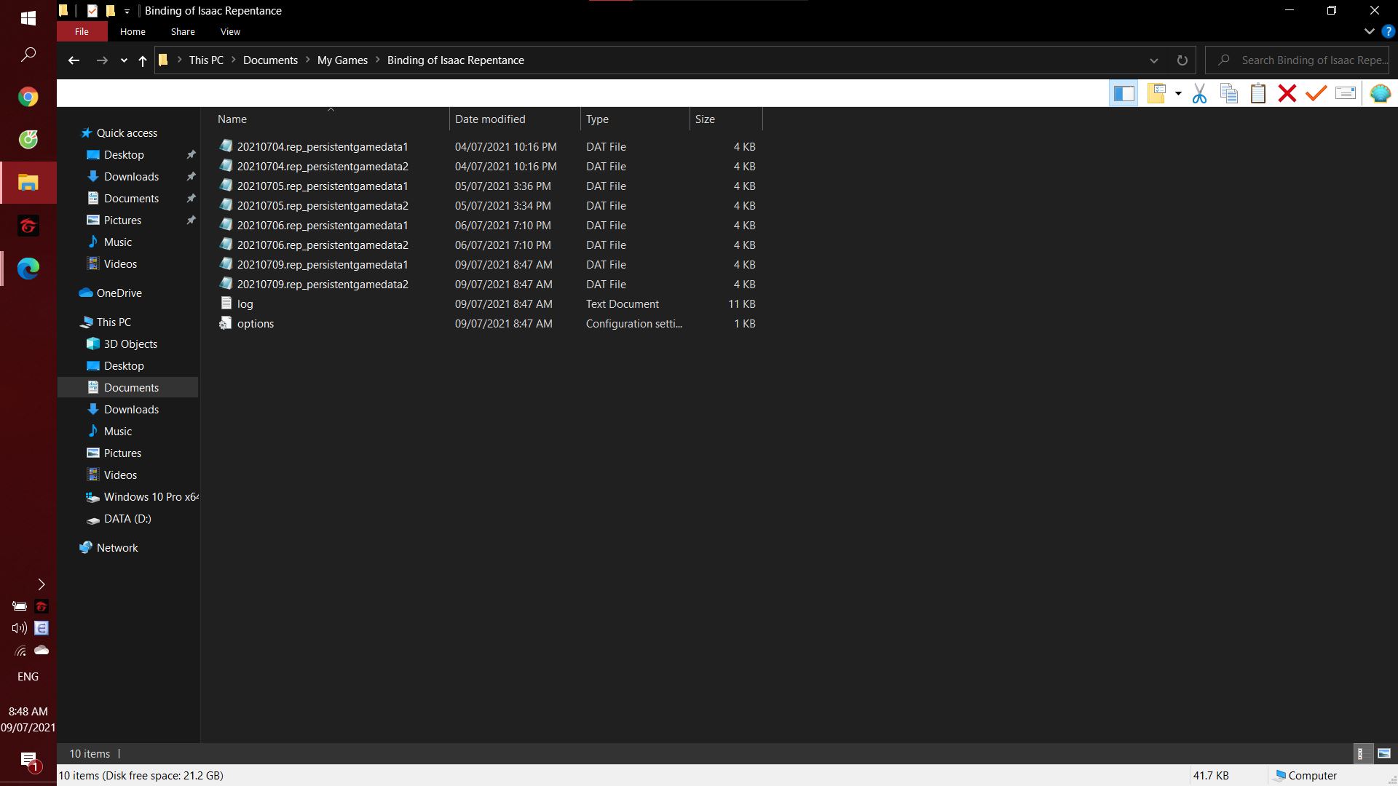Click the Refresh button in toolbar

1182,60
